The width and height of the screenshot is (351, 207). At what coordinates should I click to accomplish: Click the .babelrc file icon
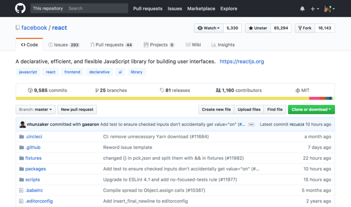click(21, 190)
